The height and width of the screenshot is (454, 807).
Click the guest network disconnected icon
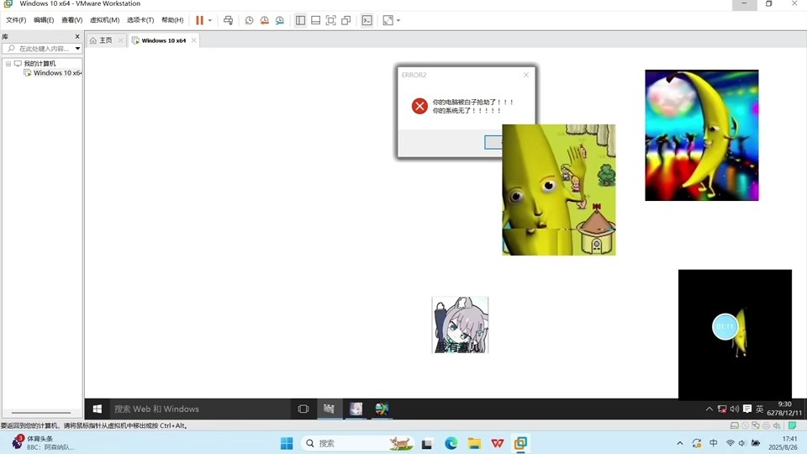click(722, 409)
